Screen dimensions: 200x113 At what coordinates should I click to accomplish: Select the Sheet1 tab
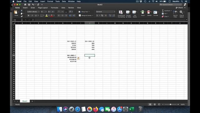[25, 101]
